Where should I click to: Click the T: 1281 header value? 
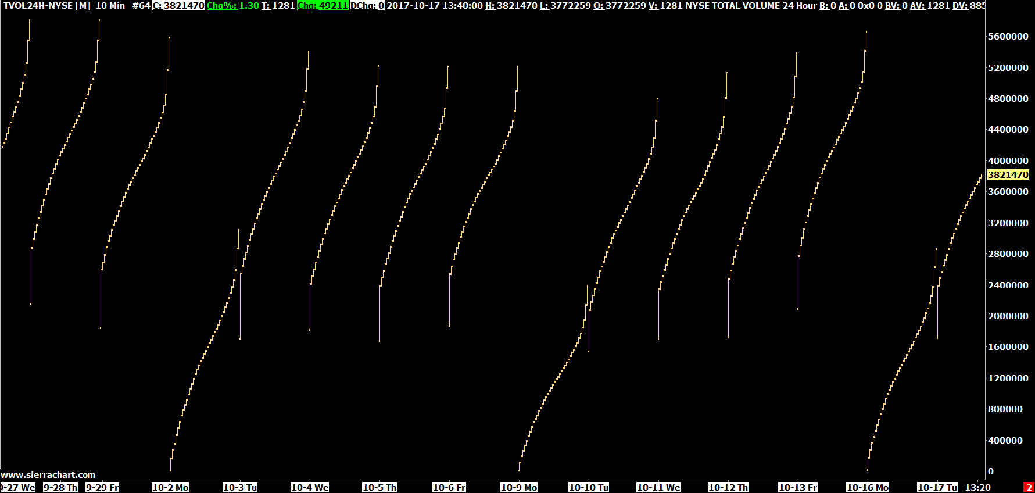pyautogui.click(x=278, y=6)
